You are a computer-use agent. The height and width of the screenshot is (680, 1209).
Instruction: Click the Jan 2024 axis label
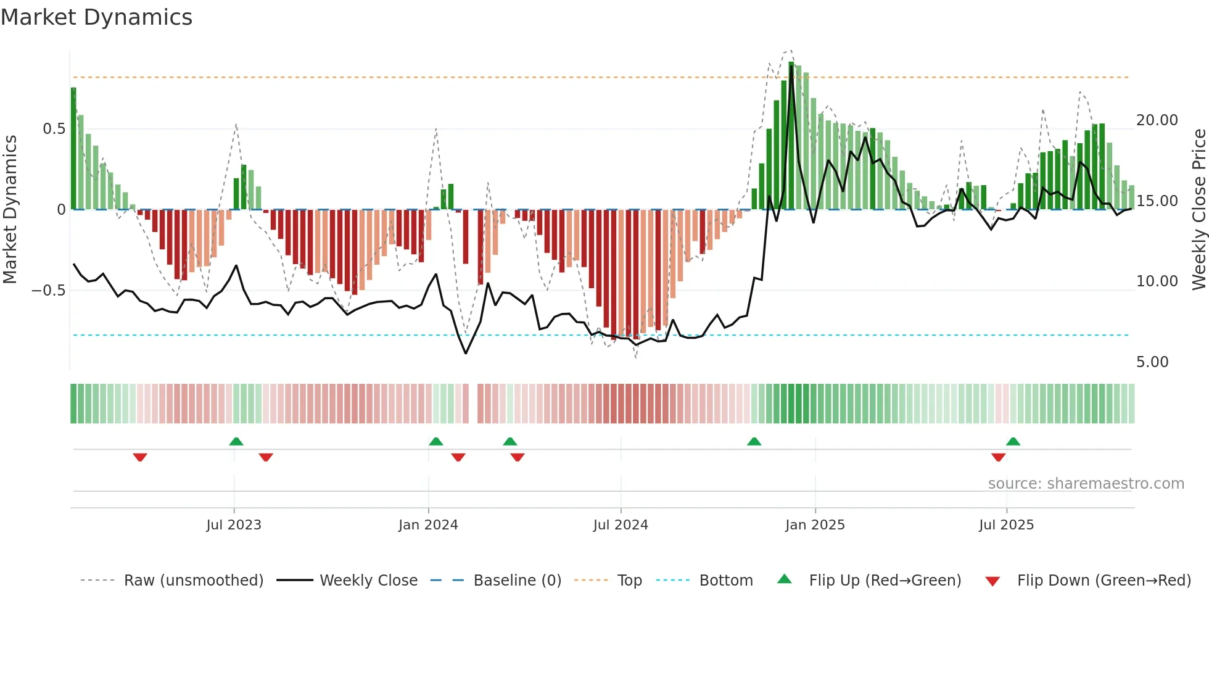pos(429,525)
